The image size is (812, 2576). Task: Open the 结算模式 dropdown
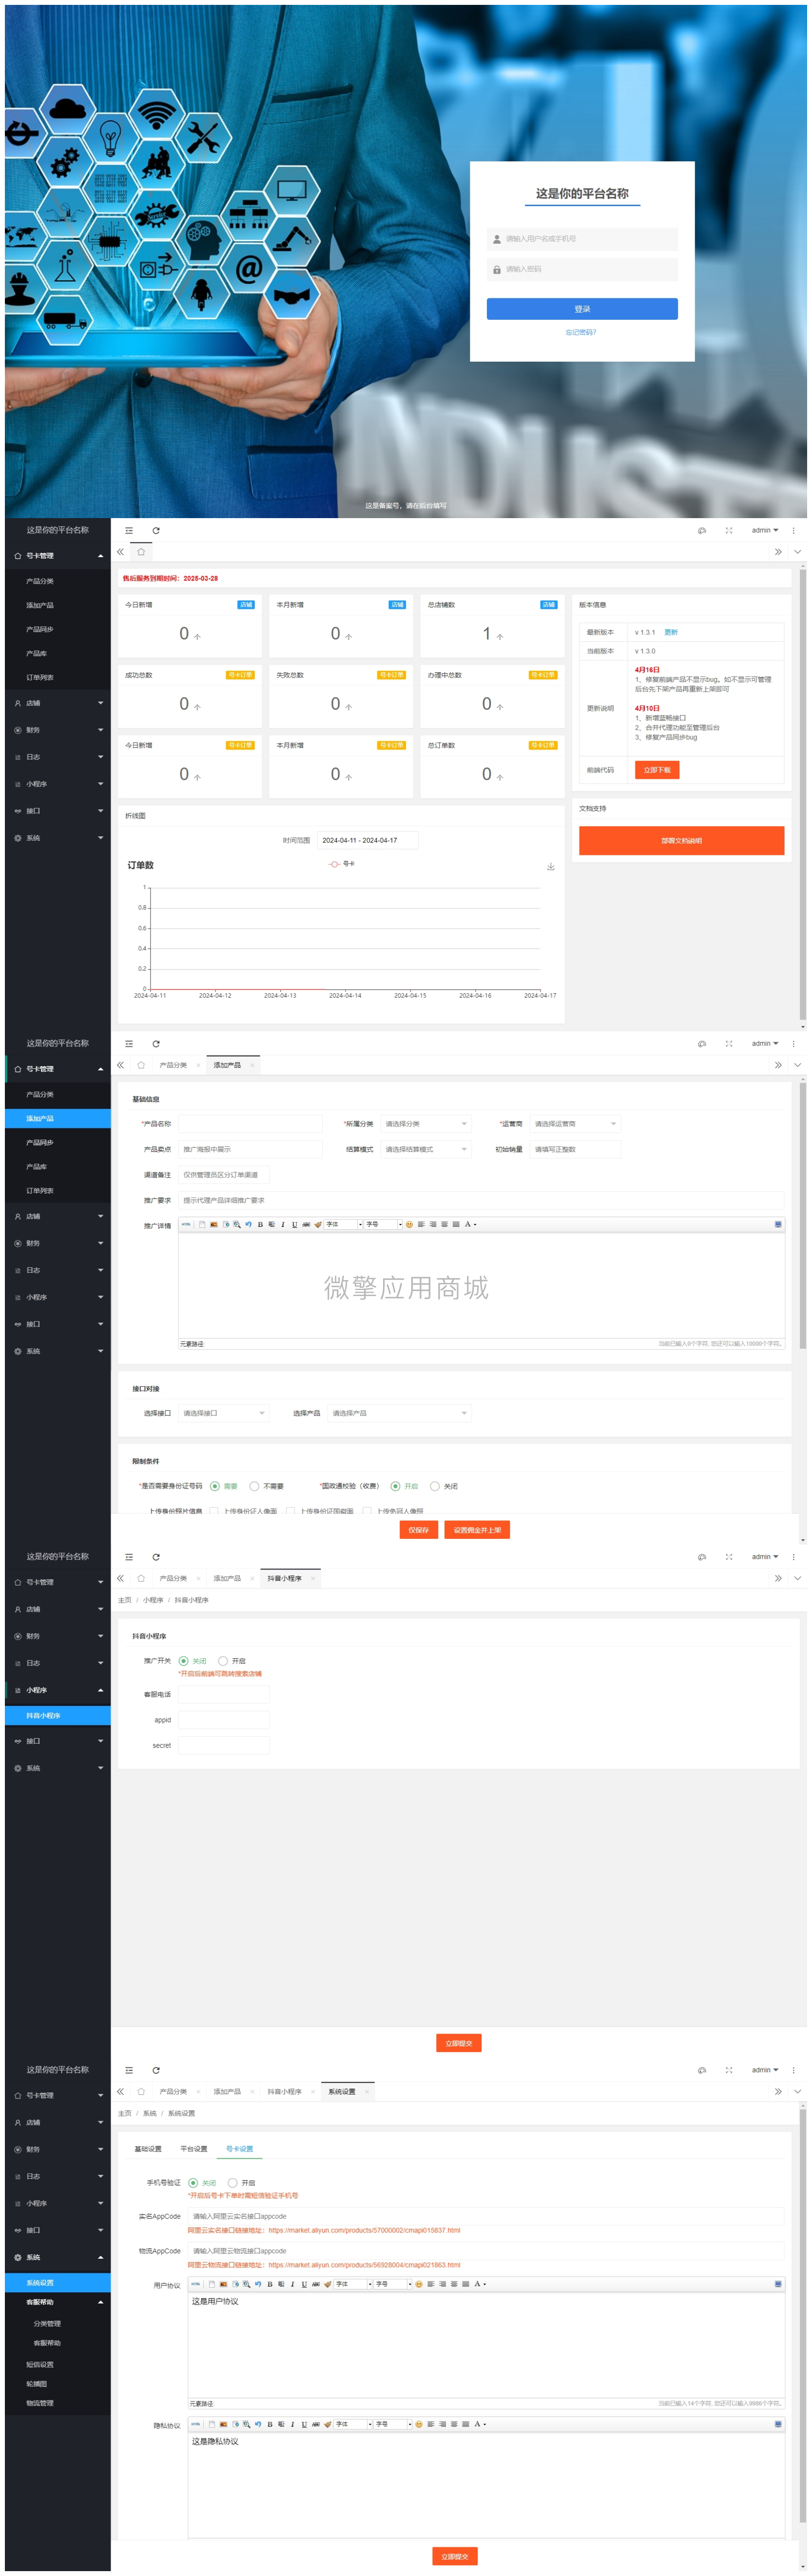point(425,1150)
